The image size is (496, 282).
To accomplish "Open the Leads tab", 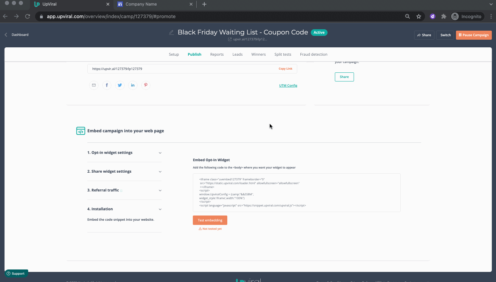I will [x=237, y=54].
